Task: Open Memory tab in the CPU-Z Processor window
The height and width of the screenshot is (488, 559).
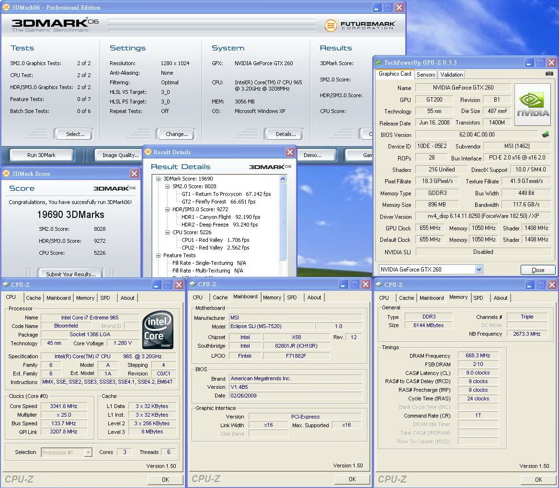Action: [85, 298]
